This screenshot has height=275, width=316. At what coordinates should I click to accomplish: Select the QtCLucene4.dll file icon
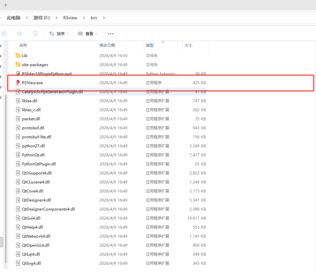click(x=18, y=182)
